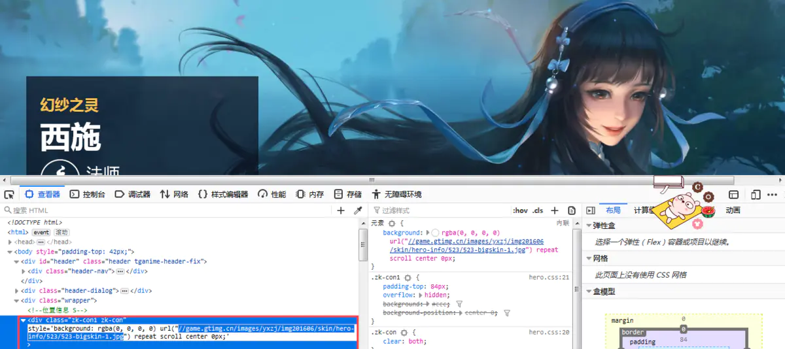Click the 幻纱之灵 skin title
The width and height of the screenshot is (785, 349).
(69, 104)
